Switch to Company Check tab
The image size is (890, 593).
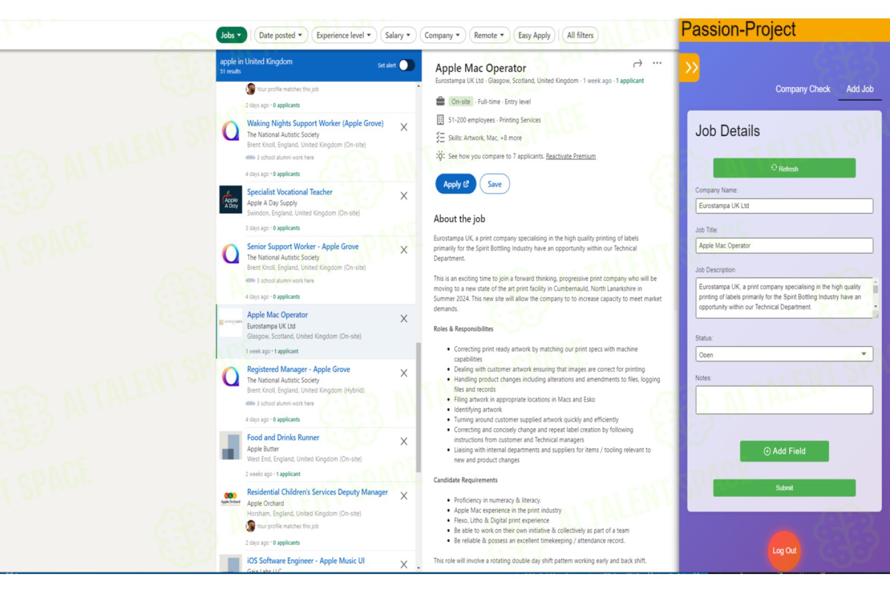click(802, 89)
